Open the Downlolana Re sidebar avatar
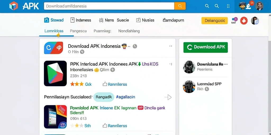The height and width of the screenshot is (135, 271). (x=189, y=67)
